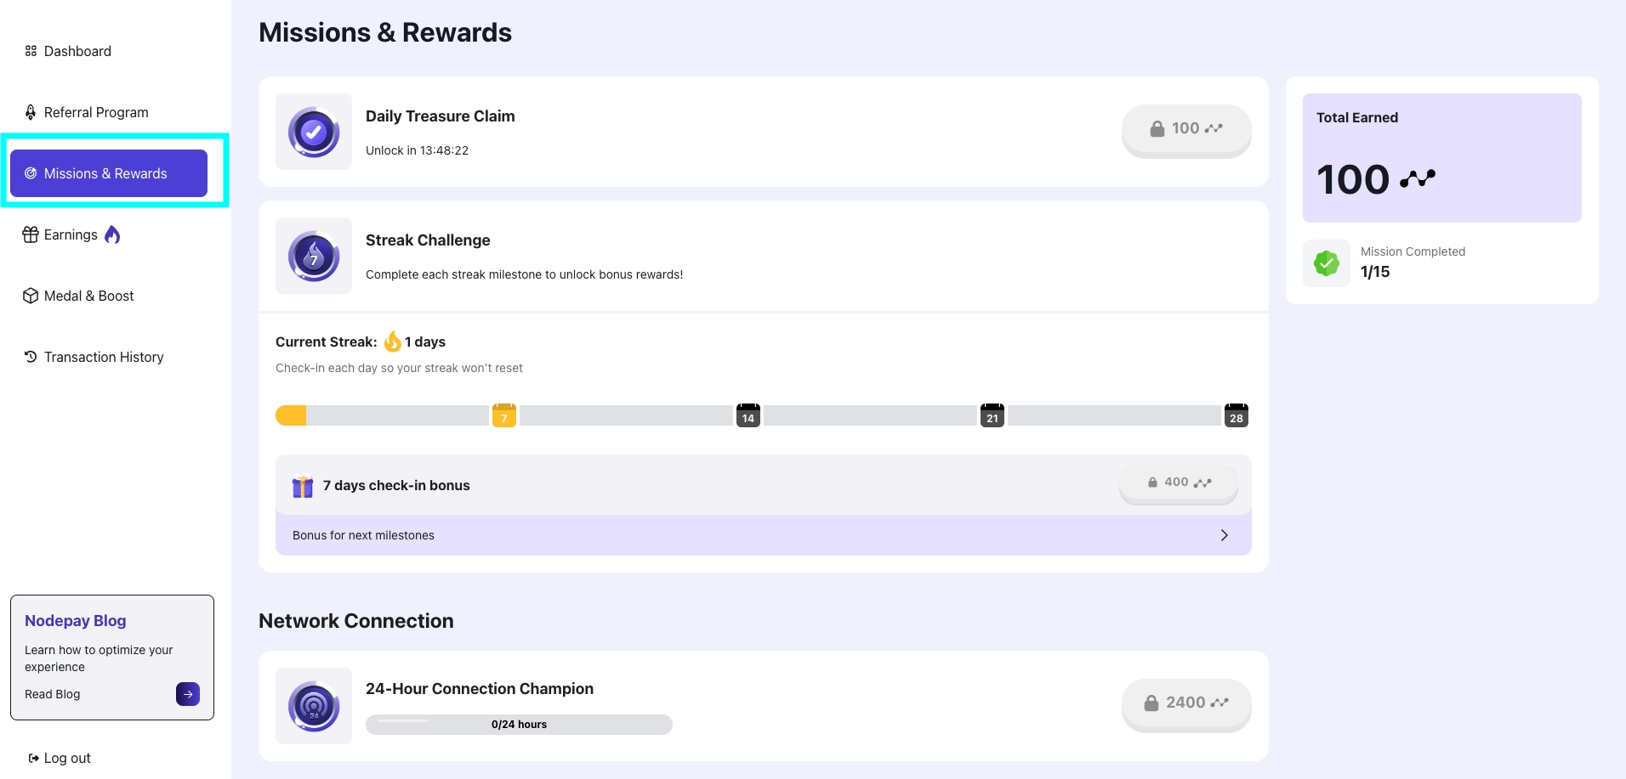The width and height of the screenshot is (1626, 779).
Task: Click the day 28 streak milestone
Action: (1237, 415)
